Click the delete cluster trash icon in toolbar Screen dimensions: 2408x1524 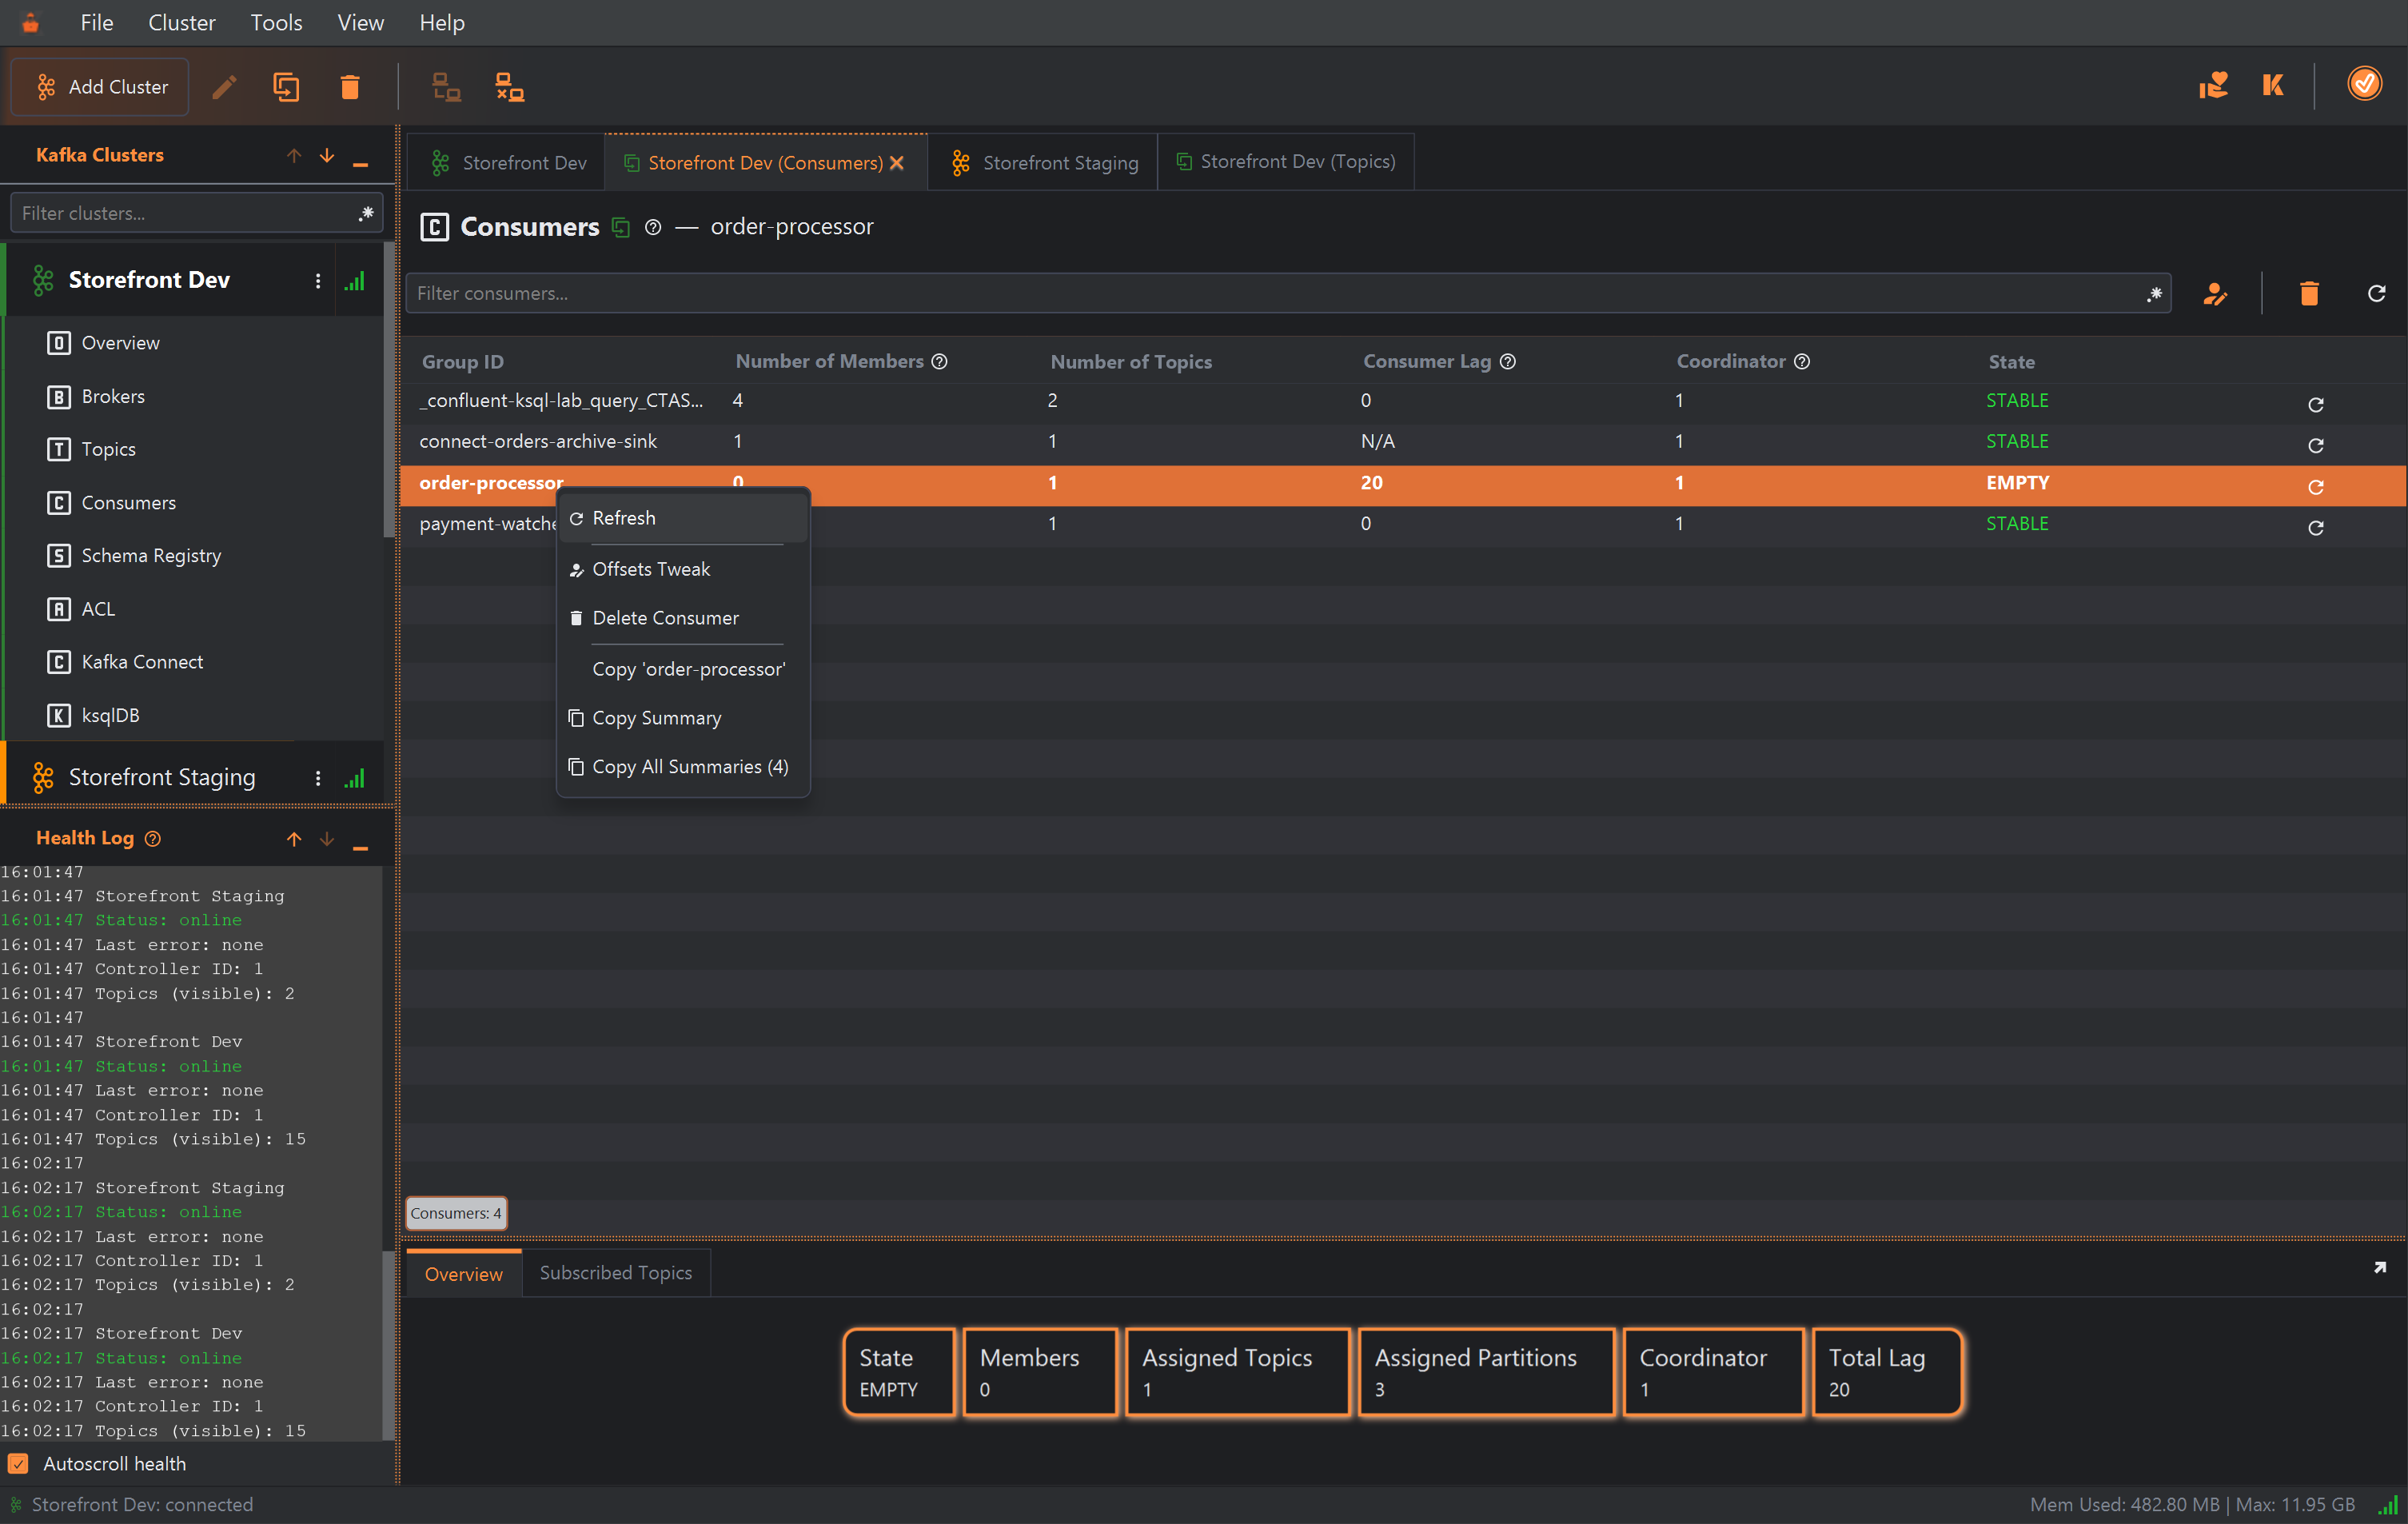click(349, 87)
